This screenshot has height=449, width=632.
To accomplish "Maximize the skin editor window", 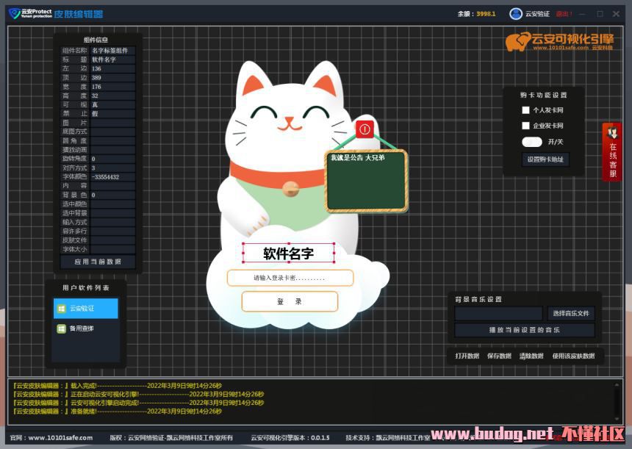I will pyautogui.click(x=600, y=14).
